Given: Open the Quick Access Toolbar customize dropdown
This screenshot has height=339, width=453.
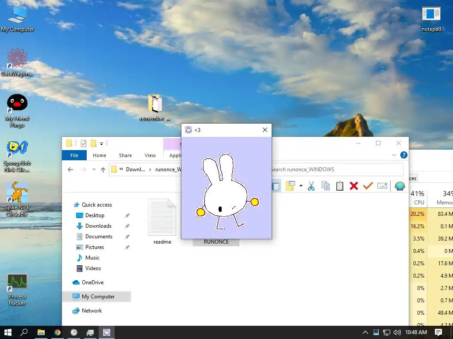Looking at the screenshot, I should tap(101, 143).
